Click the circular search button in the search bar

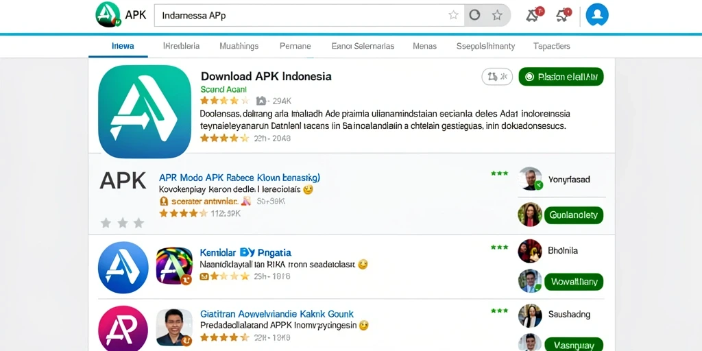point(474,15)
